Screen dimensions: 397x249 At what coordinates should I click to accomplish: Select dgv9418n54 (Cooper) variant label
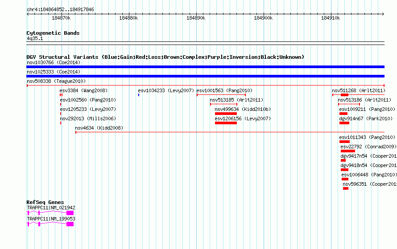[368, 165]
